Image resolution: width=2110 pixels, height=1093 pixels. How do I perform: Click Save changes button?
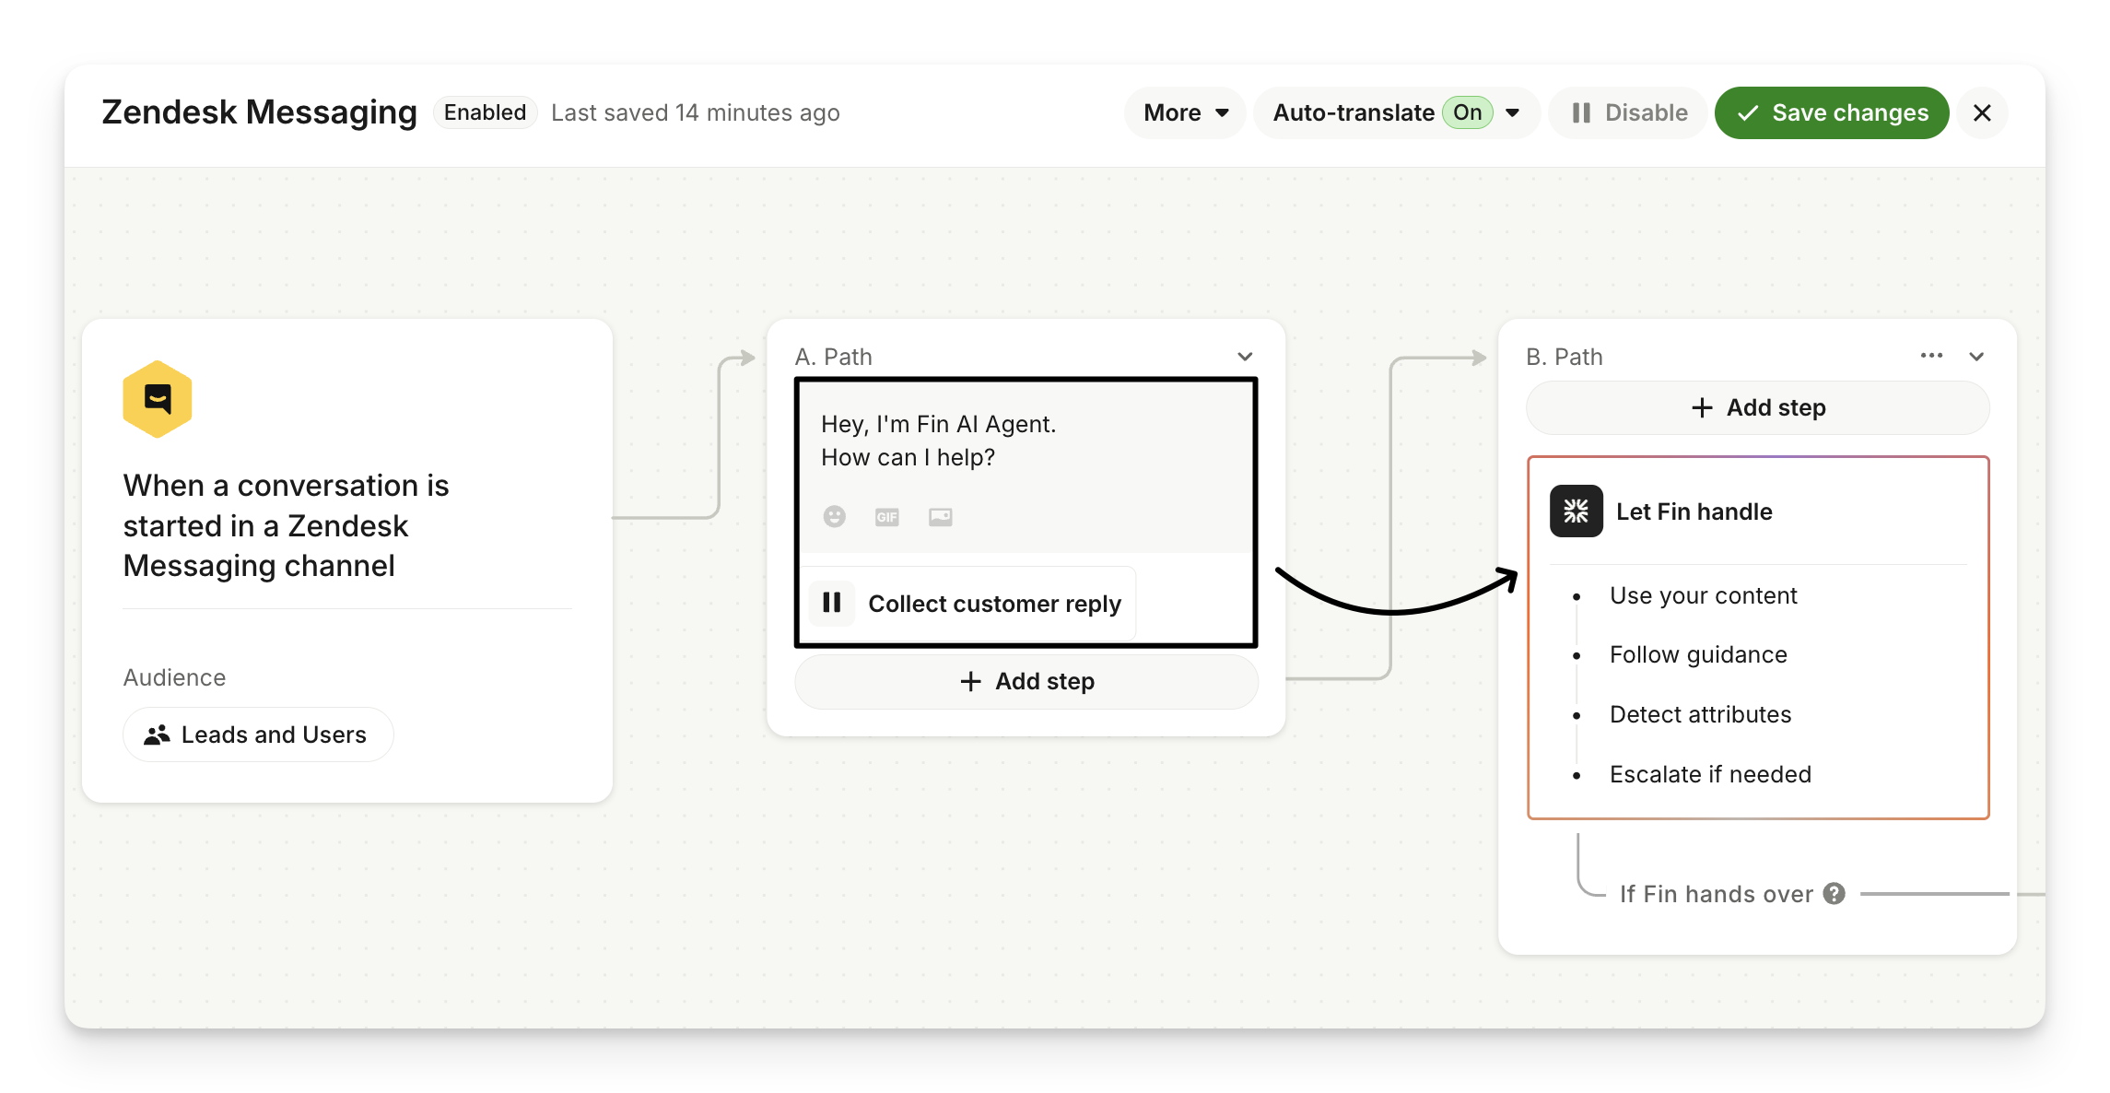click(1832, 112)
